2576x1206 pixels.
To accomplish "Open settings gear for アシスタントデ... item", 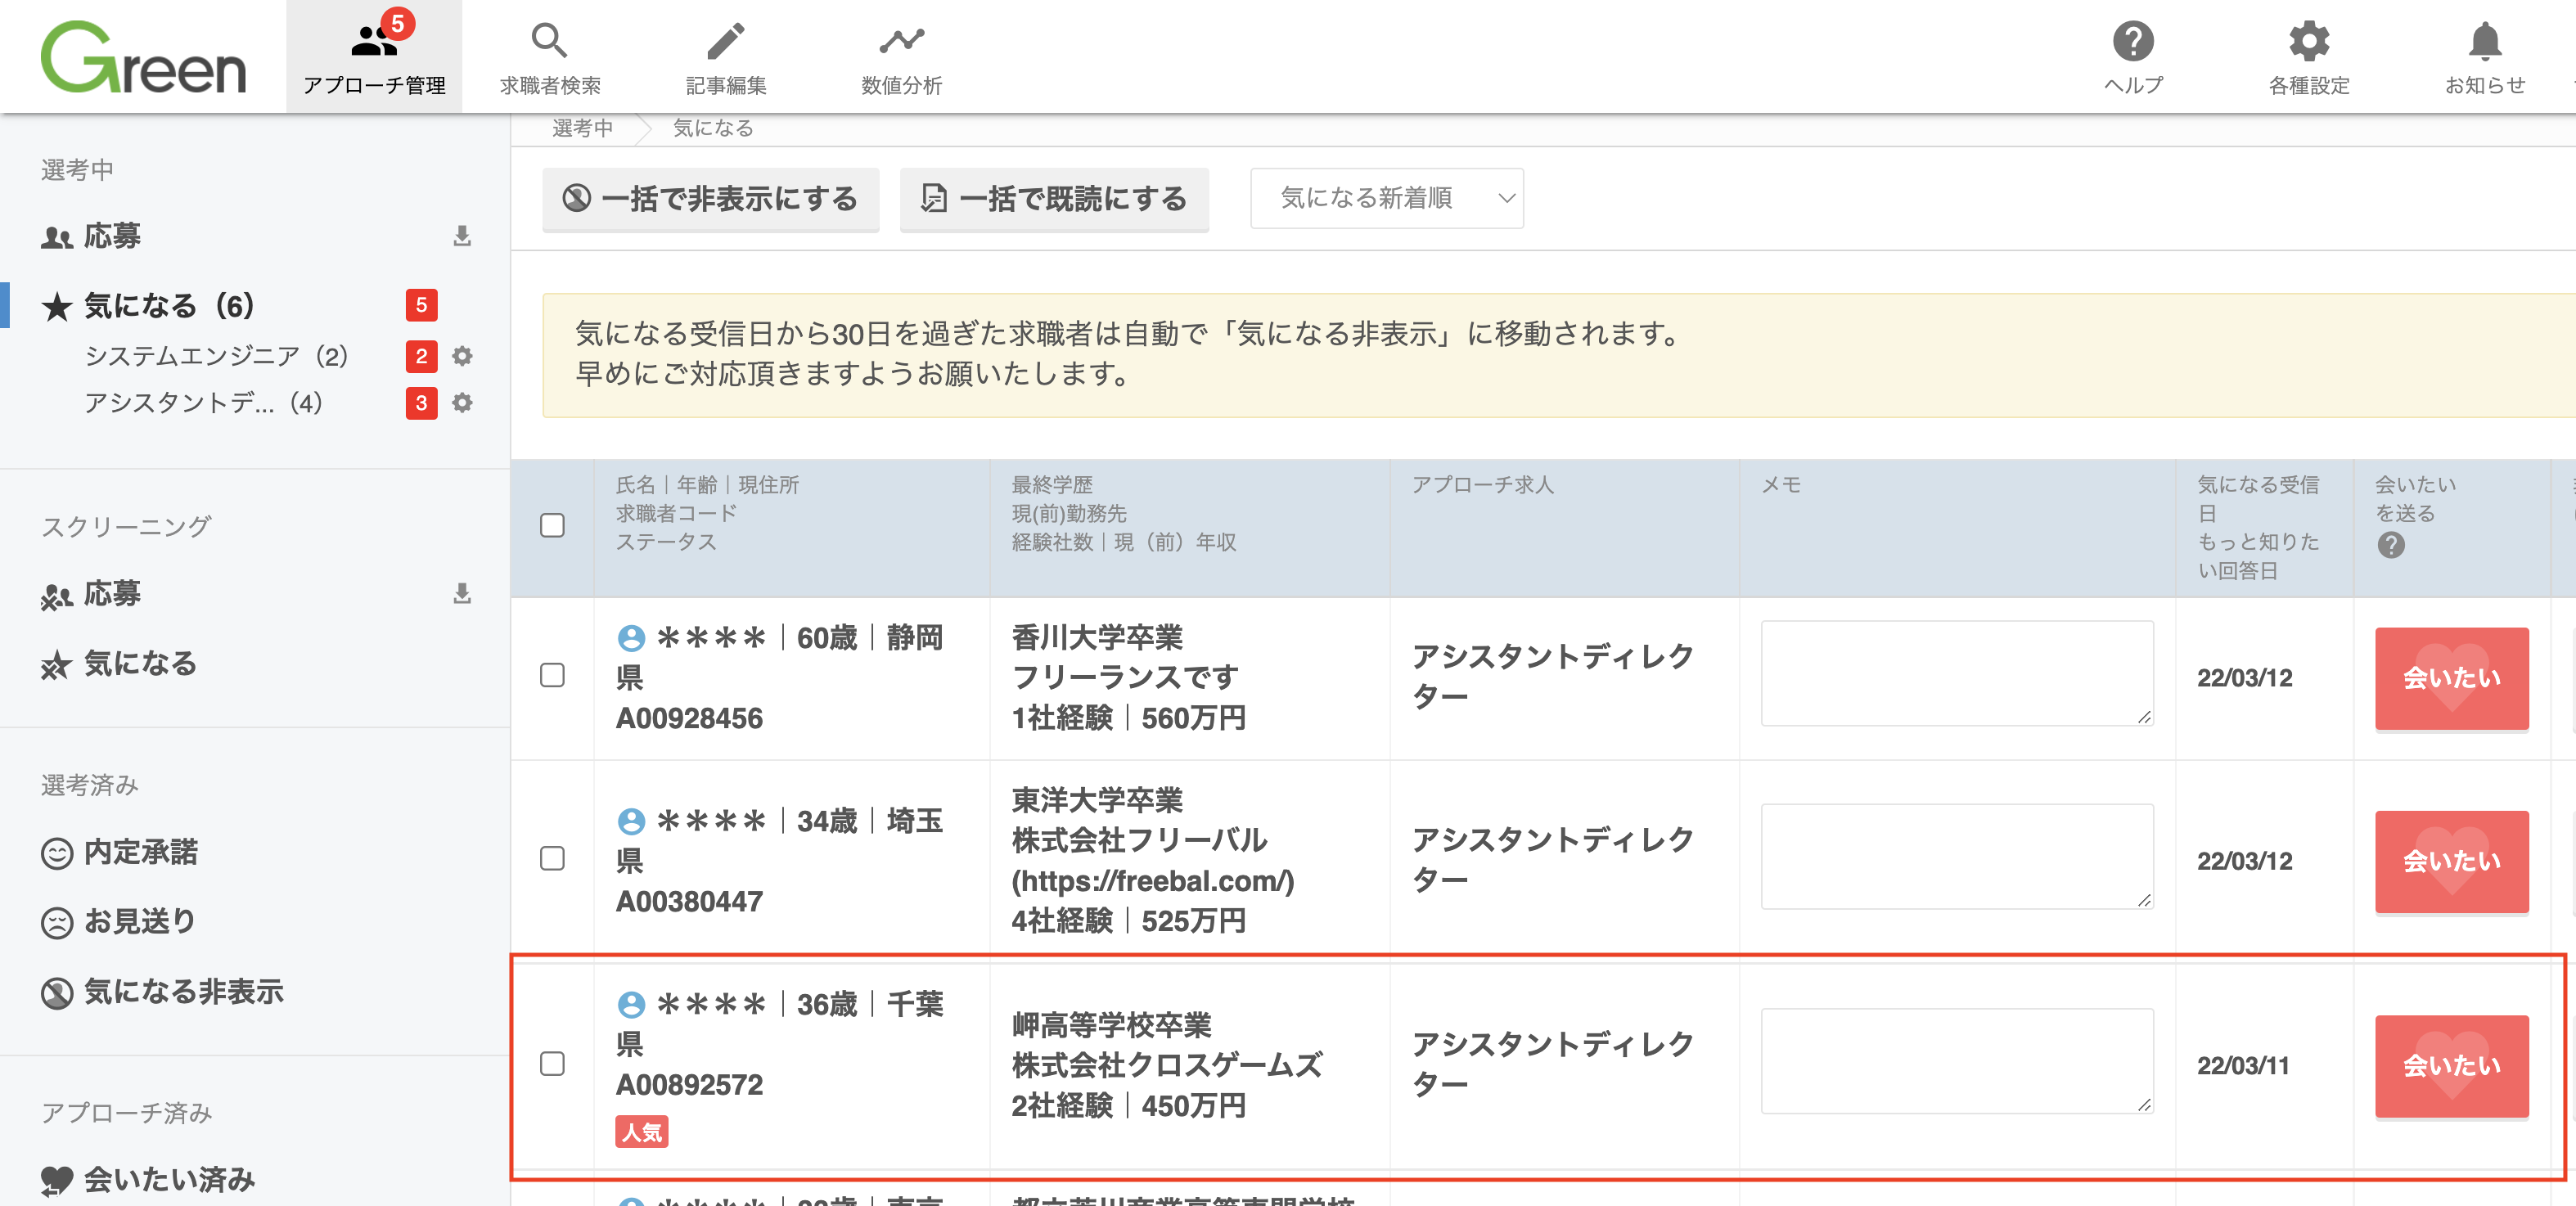I will tap(461, 403).
